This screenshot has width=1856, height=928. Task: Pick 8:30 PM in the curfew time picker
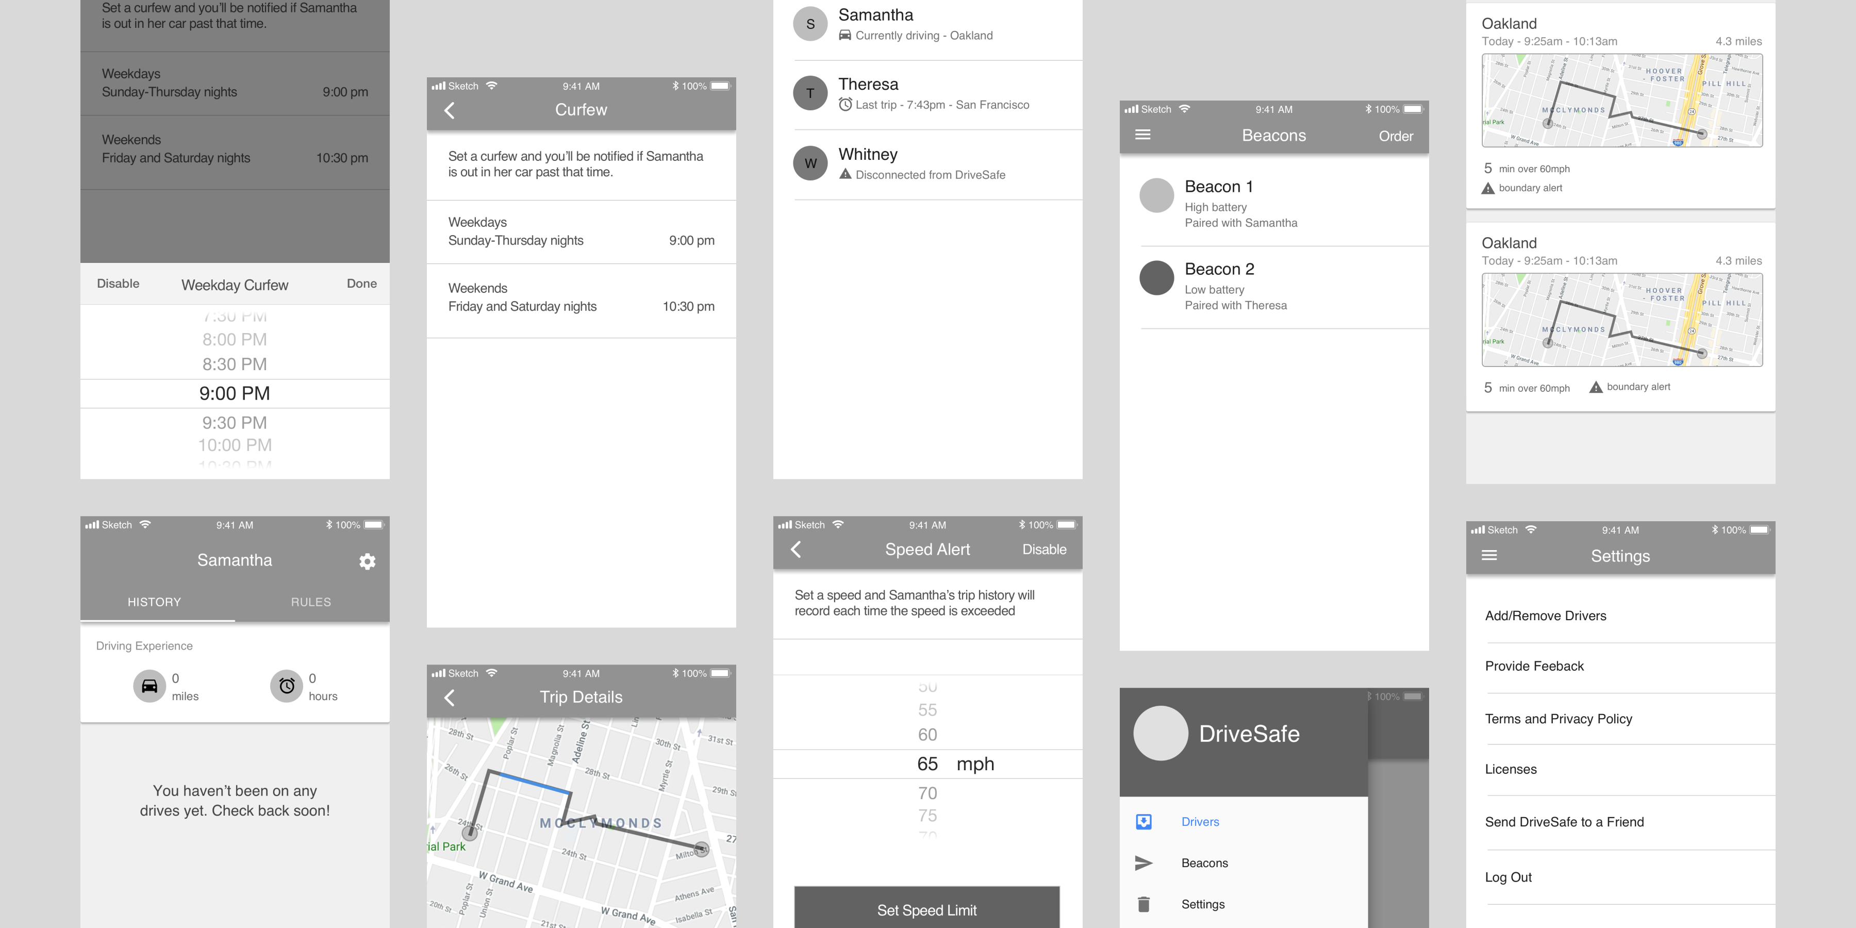(x=235, y=364)
